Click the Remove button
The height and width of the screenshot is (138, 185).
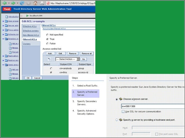tap(73, 53)
